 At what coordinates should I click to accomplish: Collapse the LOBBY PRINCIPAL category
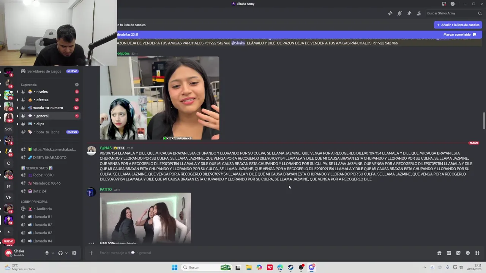click(x=34, y=202)
